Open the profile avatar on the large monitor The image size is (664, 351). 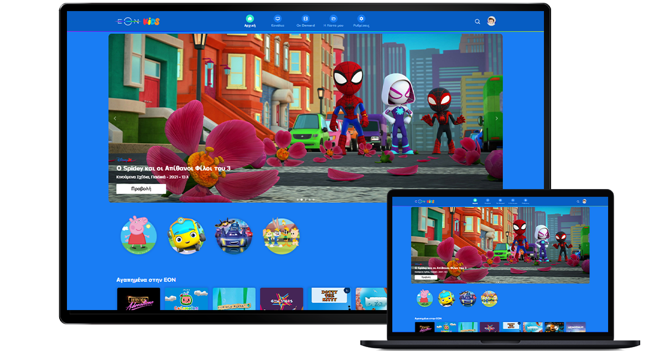[491, 21]
